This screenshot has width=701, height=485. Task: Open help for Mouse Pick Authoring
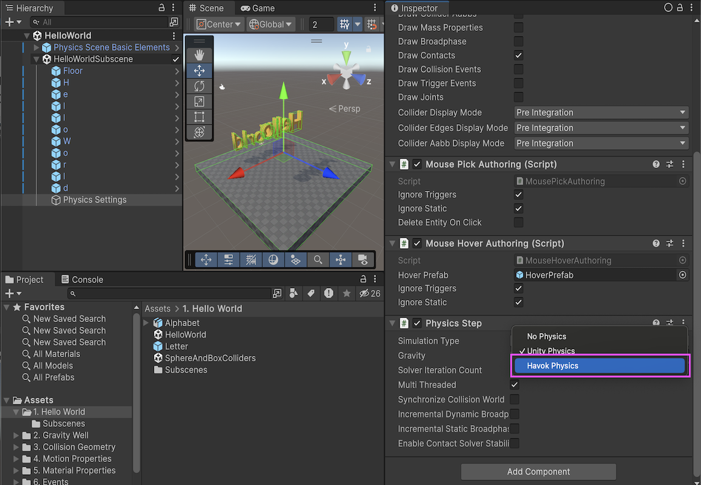(656, 164)
